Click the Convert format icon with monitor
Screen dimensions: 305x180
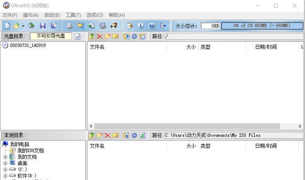pyautogui.click(x=80, y=26)
